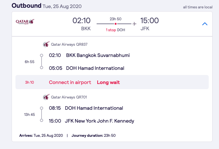The width and height of the screenshot is (219, 149).
Task: Click the 02:10 BKK departure time header
Action: 81,21
